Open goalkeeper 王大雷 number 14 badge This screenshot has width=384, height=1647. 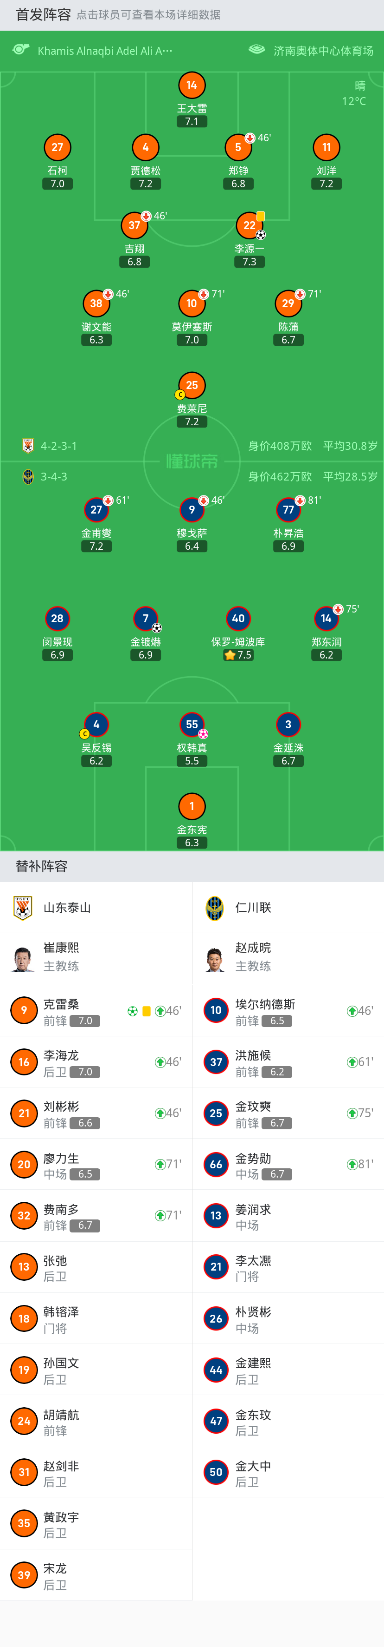[x=192, y=85]
